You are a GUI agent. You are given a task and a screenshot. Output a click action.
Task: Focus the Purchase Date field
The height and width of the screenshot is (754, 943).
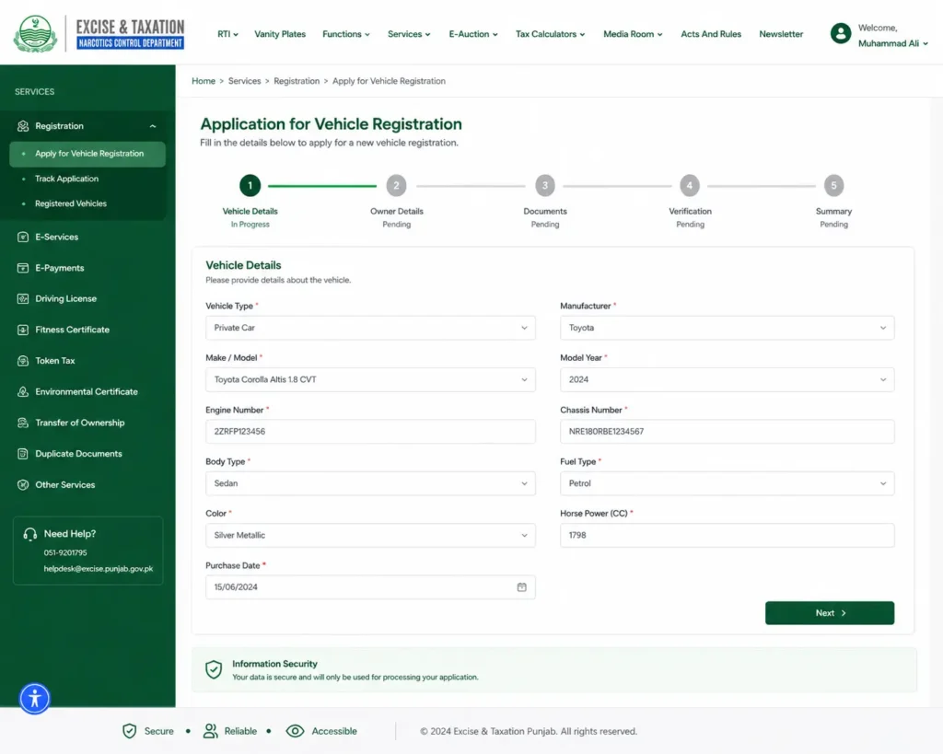click(x=370, y=587)
